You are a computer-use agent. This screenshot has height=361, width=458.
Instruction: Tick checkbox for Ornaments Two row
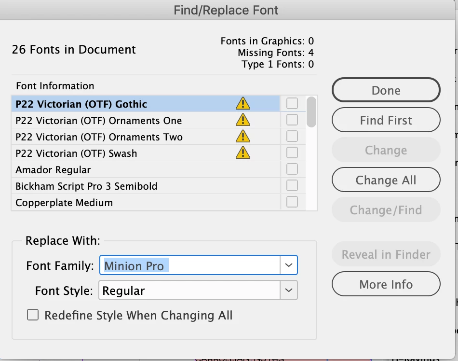coord(292,136)
